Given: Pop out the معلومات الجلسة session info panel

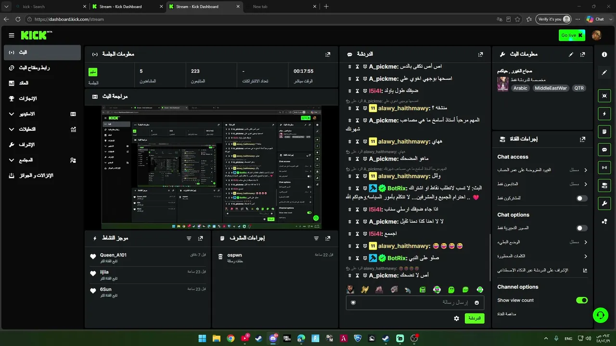Looking at the screenshot, I should 328,54.
